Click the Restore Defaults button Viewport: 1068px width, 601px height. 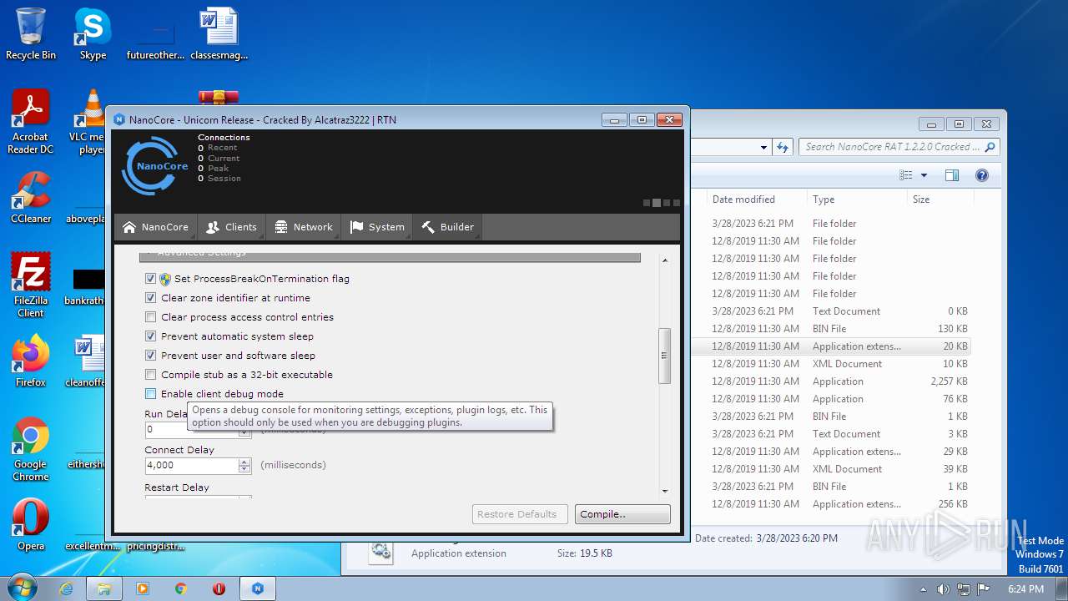tap(520, 514)
